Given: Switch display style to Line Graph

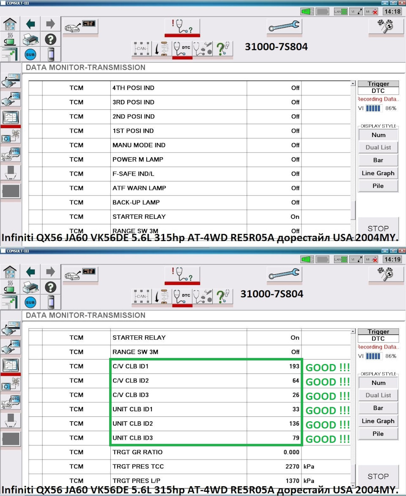Looking at the screenshot, I should pyautogui.click(x=378, y=173).
